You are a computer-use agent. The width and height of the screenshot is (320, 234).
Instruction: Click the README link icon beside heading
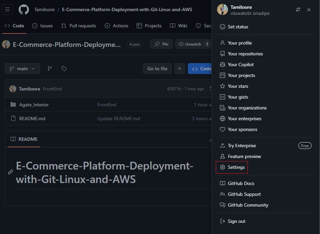(11, 172)
